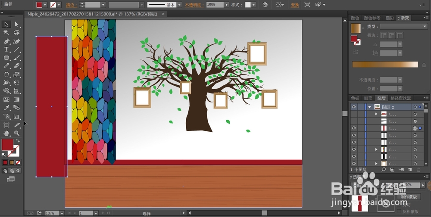
Task: Select the Zoom magnifier tool
Action: coord(16,133)
